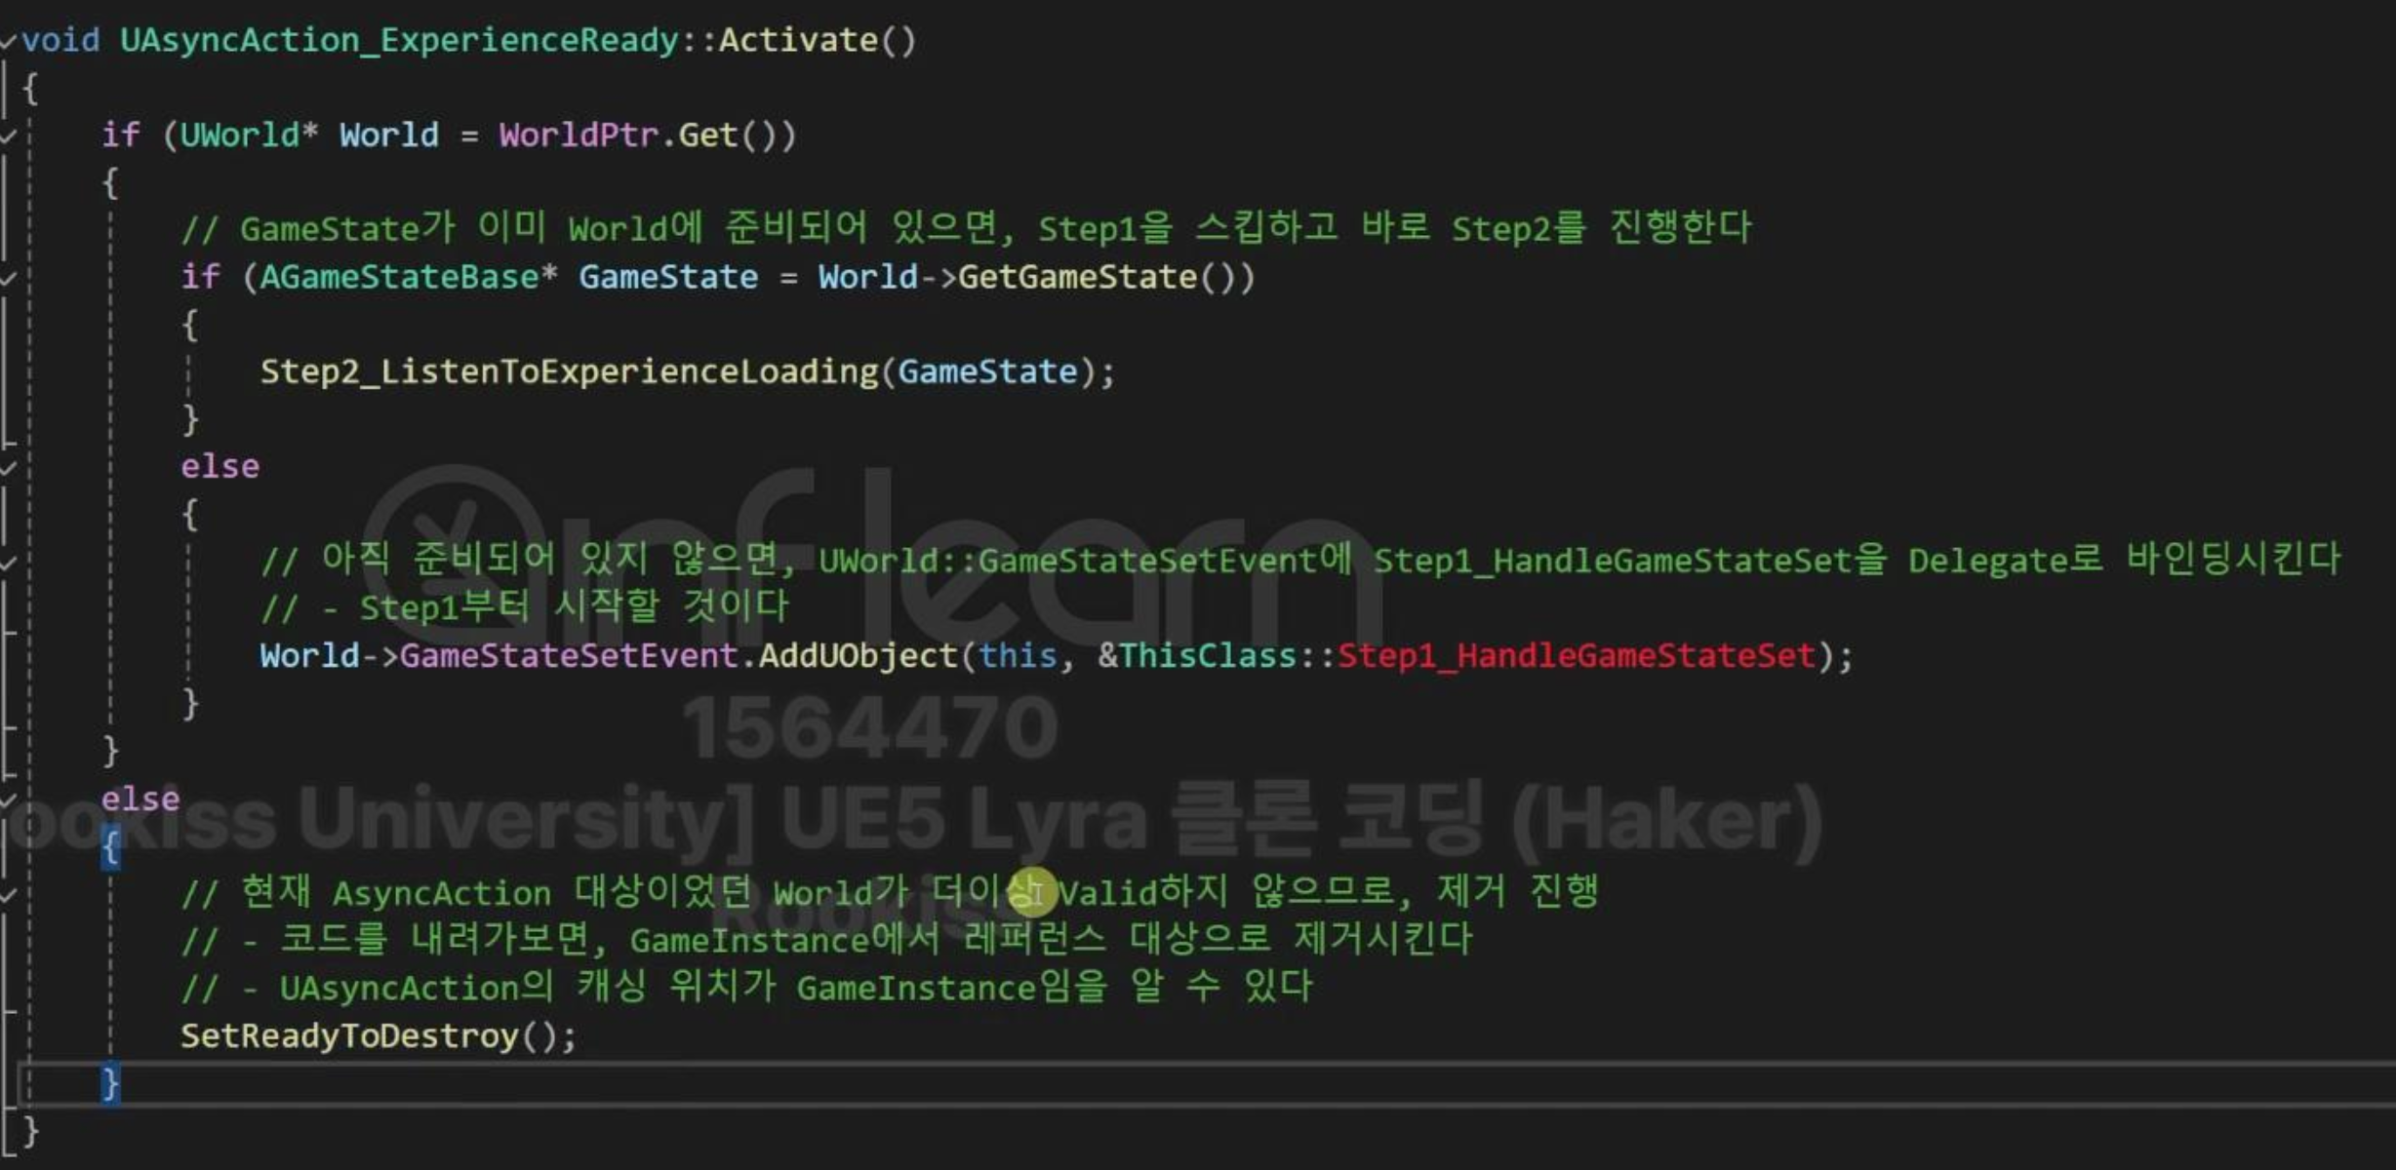Collapse the 'if (AGameStateBase* GameState' block

click(8, 278)
